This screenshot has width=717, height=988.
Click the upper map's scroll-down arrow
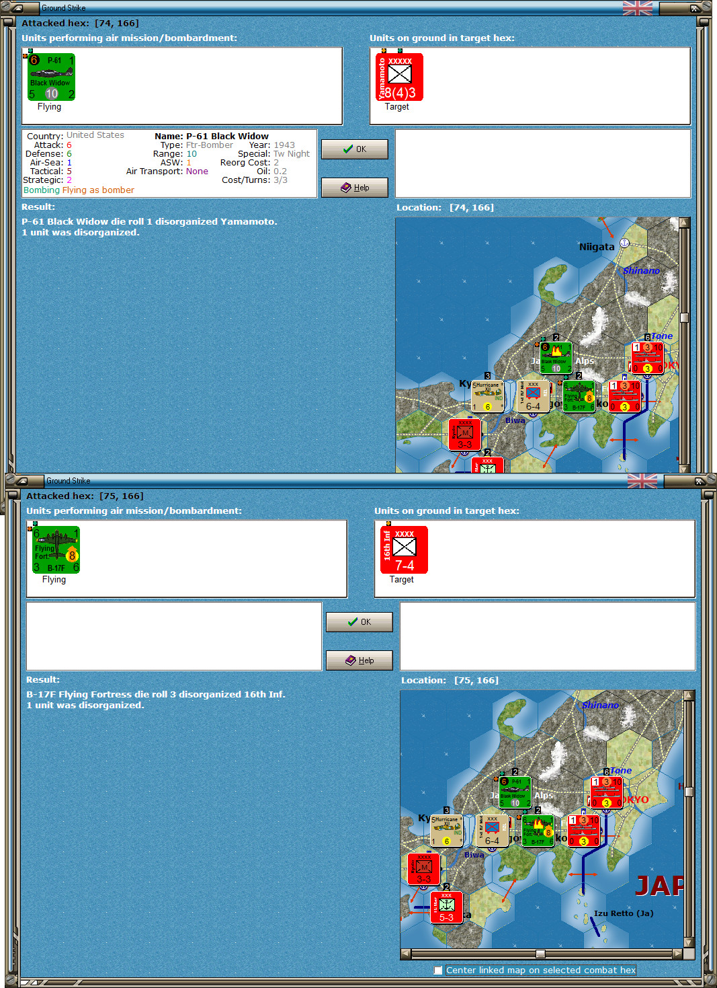pos(684,468)
